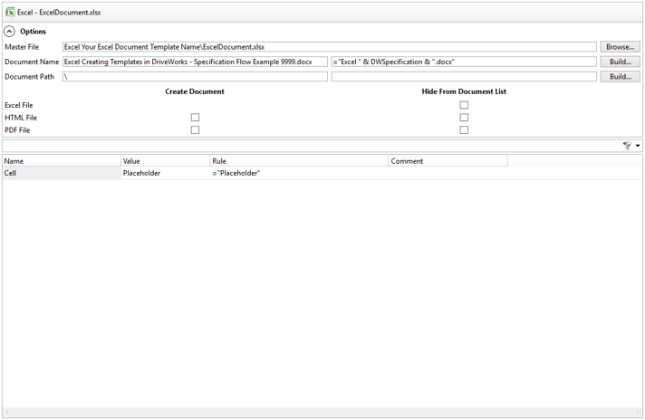Check Excel File under Hide From Document List

coord(464,105)
